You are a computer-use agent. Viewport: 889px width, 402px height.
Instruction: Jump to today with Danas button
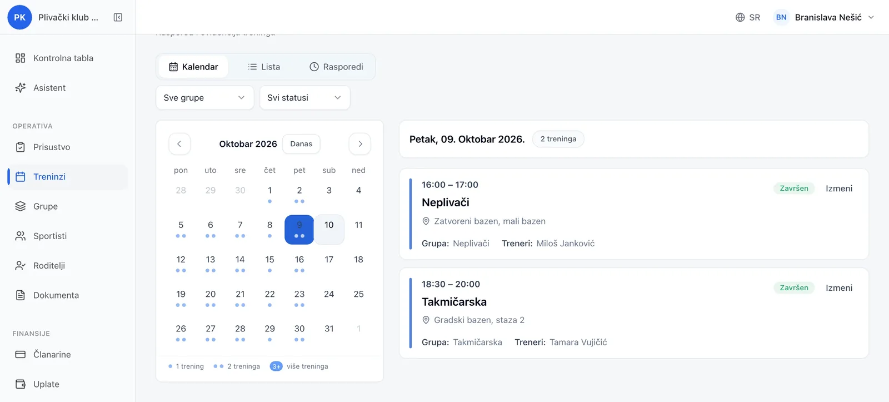pos(301,144)
